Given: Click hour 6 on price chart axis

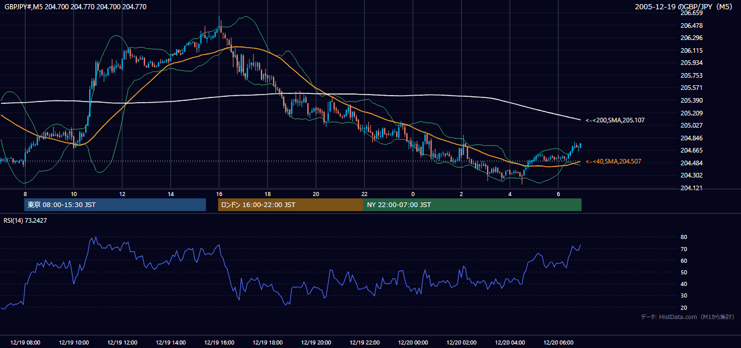Looking at the screenshot, I should pyautogui.click(x=558, y=194).
